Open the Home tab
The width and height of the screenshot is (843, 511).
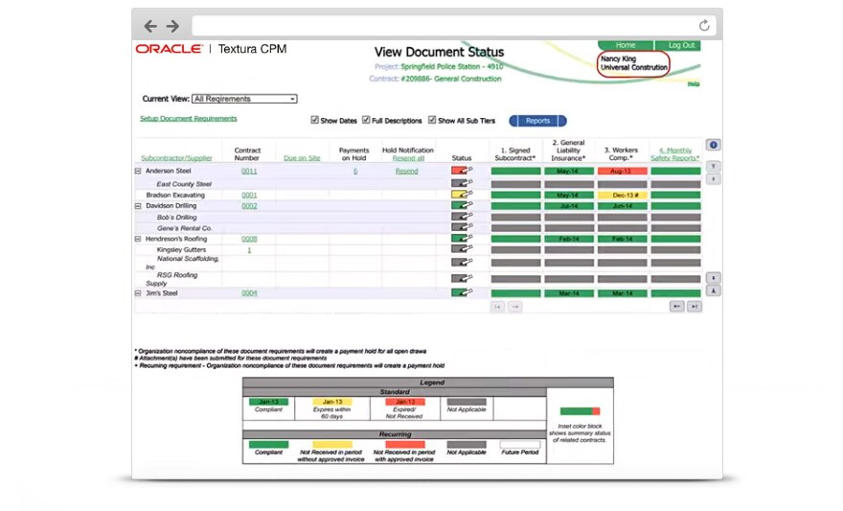pyautogui.click(x=626, y=45)
